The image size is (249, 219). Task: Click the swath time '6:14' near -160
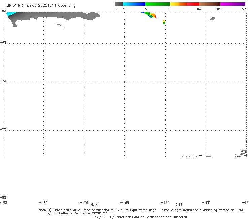(179, 205)
